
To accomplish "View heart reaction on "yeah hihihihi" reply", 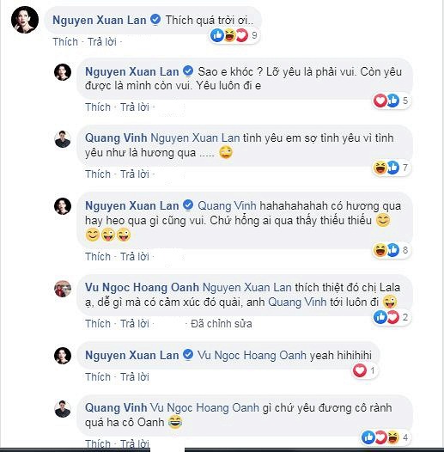I will point(365,370).
